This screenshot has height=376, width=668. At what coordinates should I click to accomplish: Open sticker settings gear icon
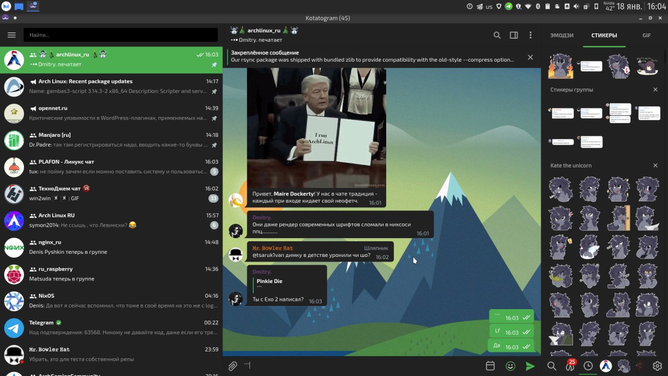(x=658, y=366)
